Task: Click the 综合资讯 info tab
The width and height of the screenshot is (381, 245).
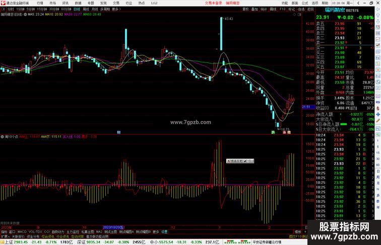Action: pyautogui.click(x=48, y=236)
